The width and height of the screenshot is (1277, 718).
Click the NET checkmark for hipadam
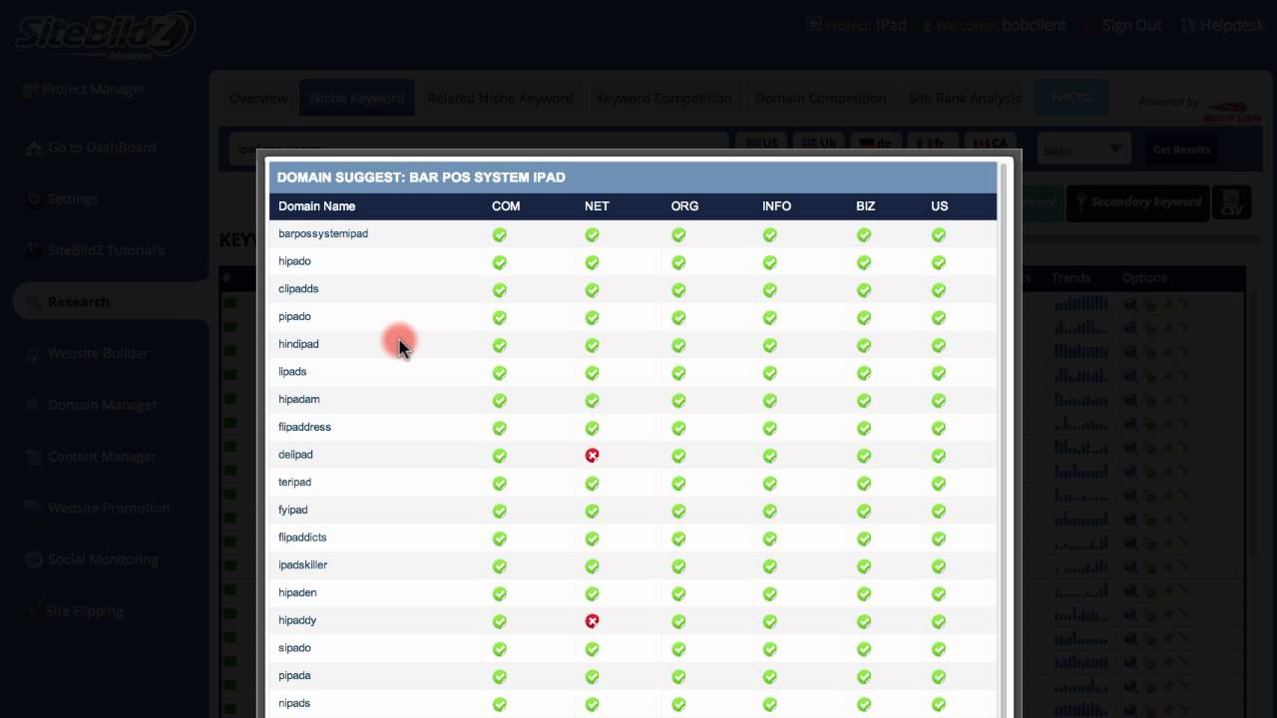(x=593, y=401)
